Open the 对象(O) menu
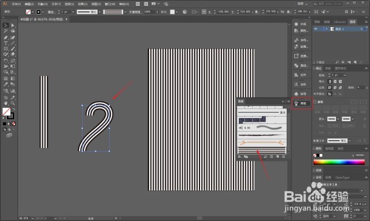 (x=42, y=4)
